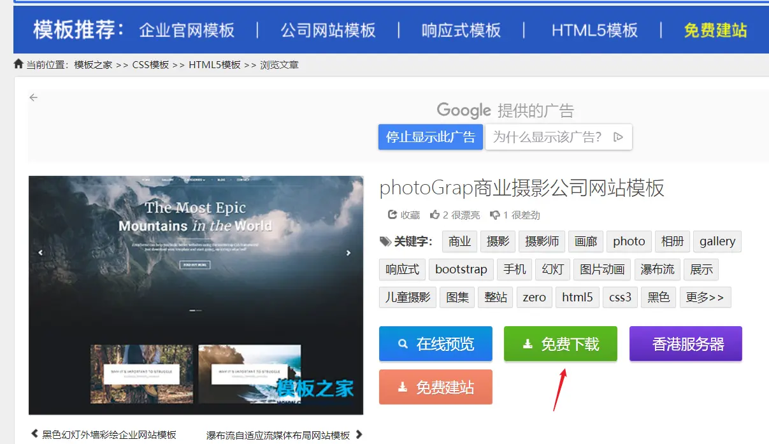Viewport: 769px width, 444px height.
Task: Go to next template arrow 瀑布流
Action: [359, 434]
